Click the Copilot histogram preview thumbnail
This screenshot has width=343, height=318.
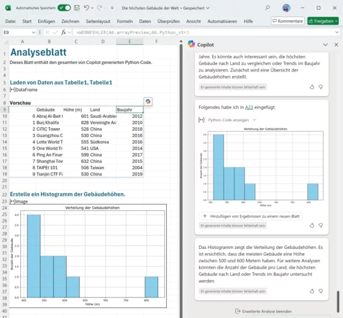point(262,167)
